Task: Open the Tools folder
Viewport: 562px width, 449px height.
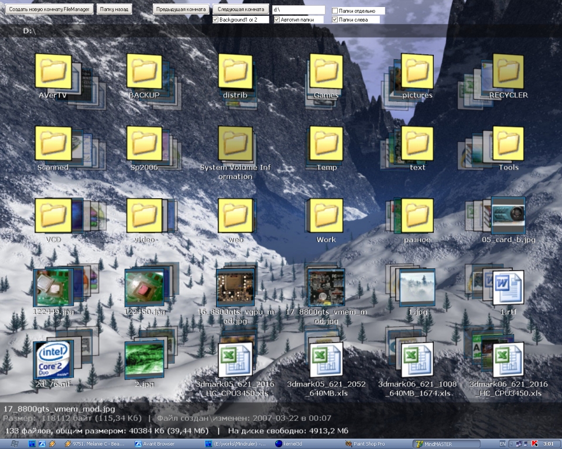Action: click(x=508, y=143)
